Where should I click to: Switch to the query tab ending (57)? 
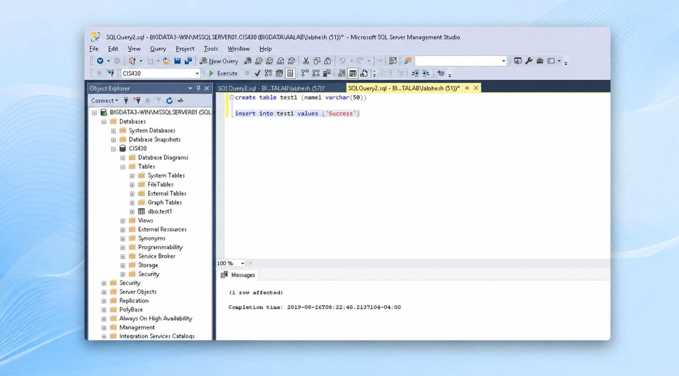click(271, 88)
